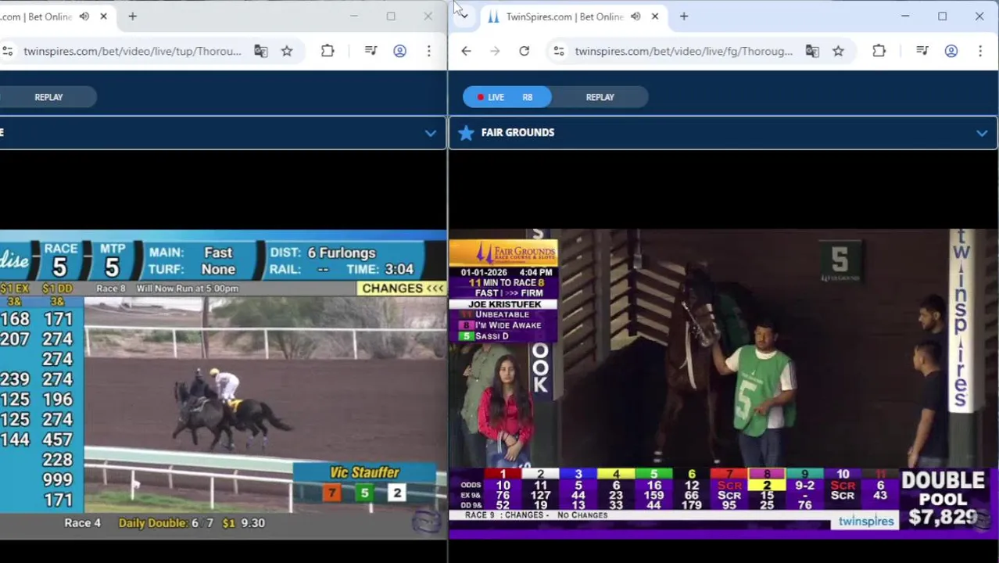Open extensions in the left window
Viewport: 999px width, 563px height.
pos(328,51)
